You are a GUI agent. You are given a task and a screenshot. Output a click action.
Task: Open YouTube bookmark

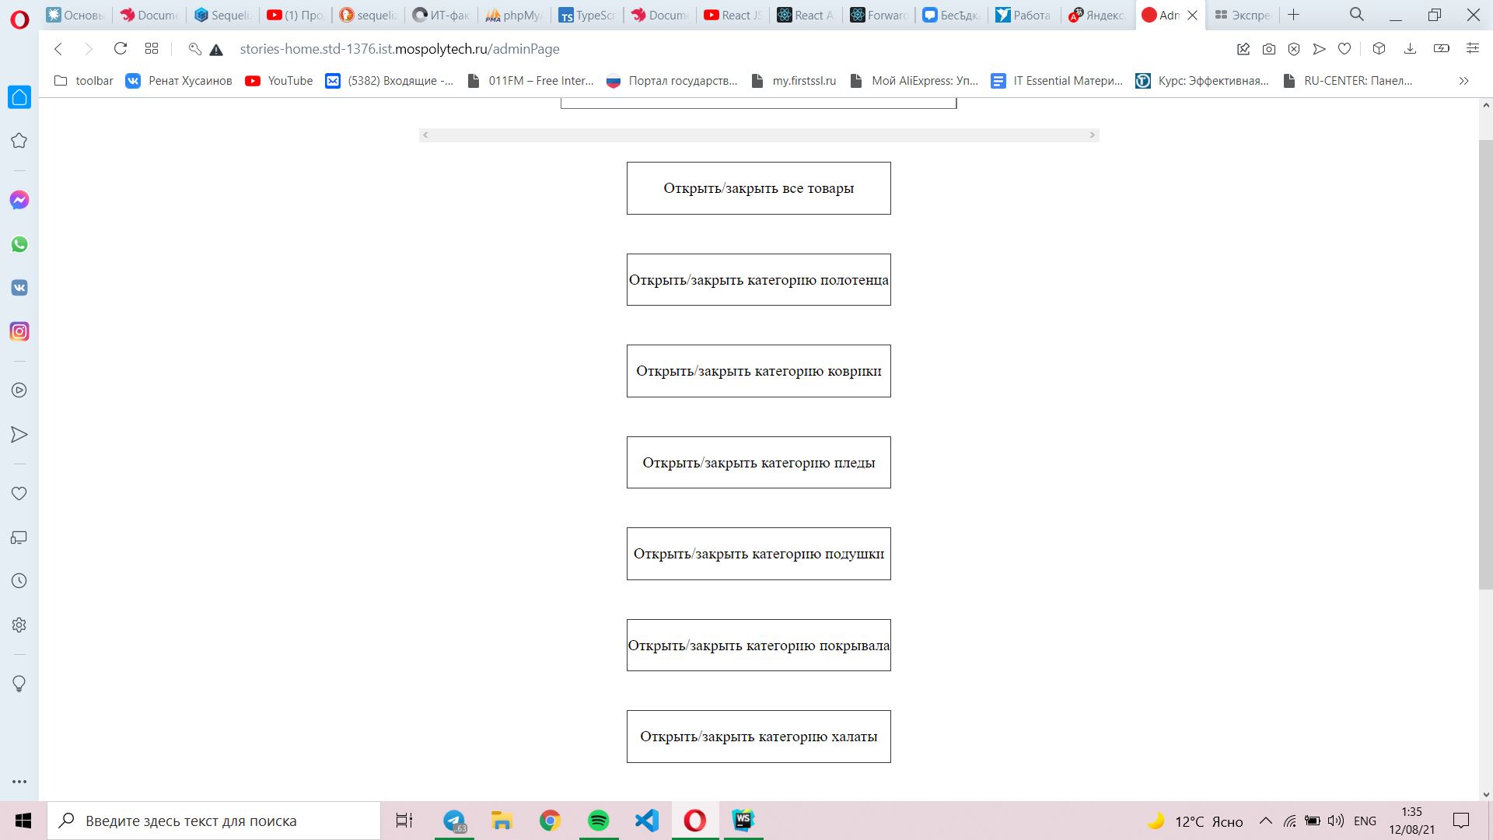[x=279, y=81]
